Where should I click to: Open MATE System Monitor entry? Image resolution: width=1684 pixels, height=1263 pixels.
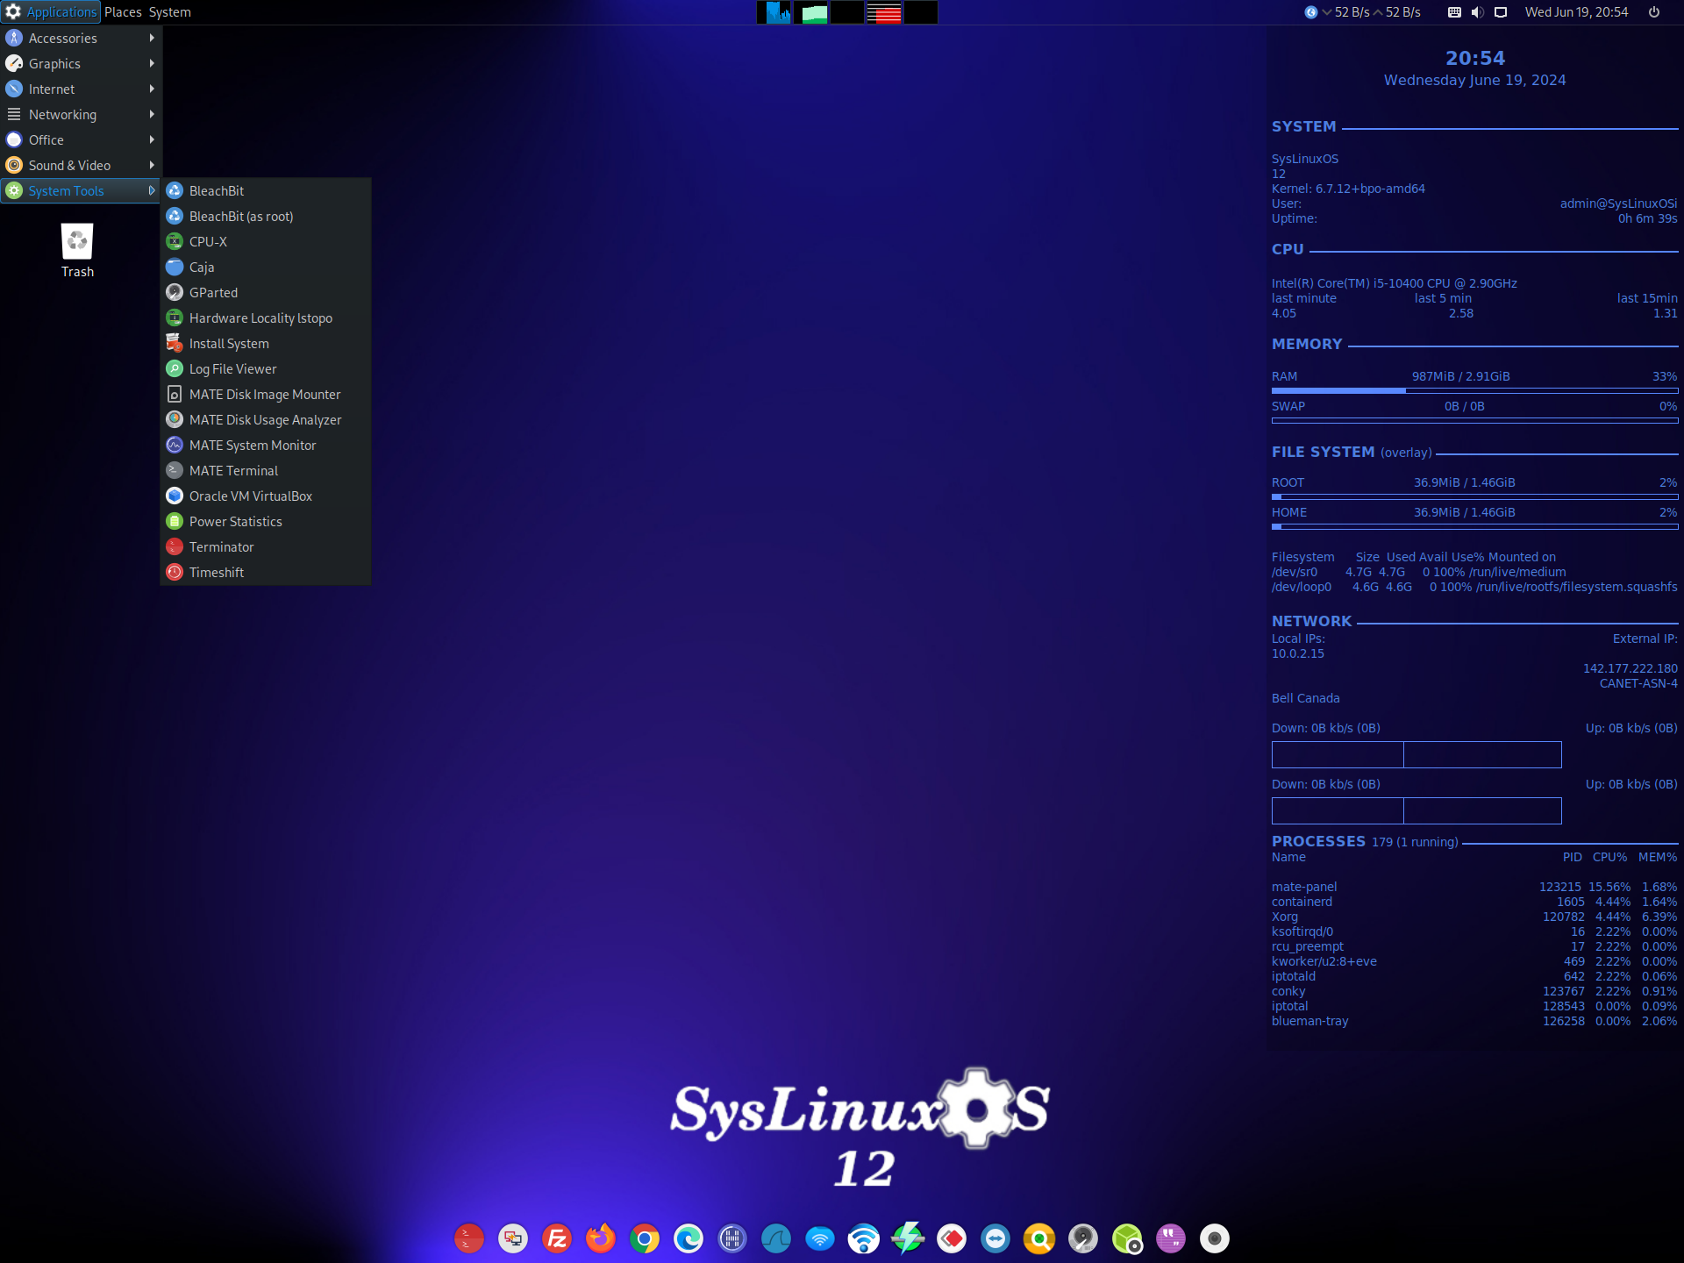pos(265,445)
